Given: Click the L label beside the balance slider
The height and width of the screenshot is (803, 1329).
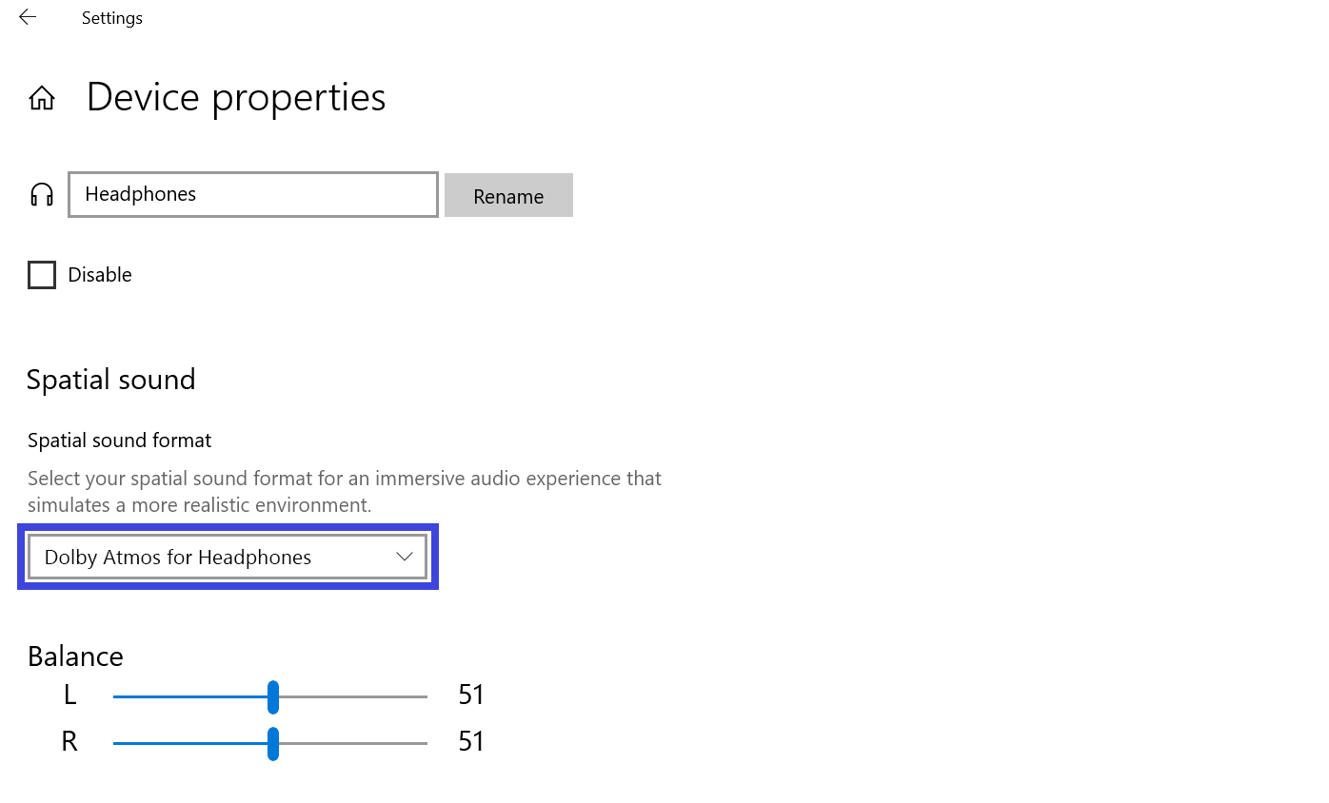Looking at the screenshot, I should [69, 695].
